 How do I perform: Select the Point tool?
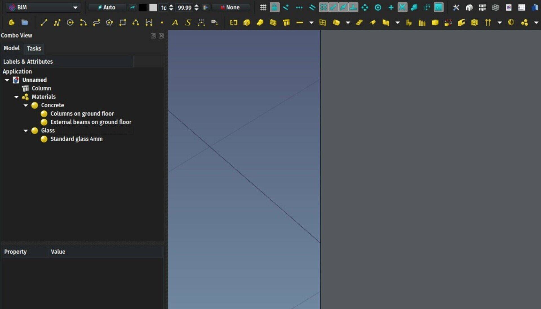coord(162,23)
